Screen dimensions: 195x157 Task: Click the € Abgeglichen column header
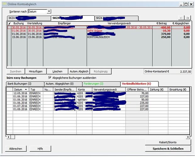181,23
